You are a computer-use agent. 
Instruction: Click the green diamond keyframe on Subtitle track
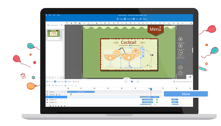pos(71,94)
